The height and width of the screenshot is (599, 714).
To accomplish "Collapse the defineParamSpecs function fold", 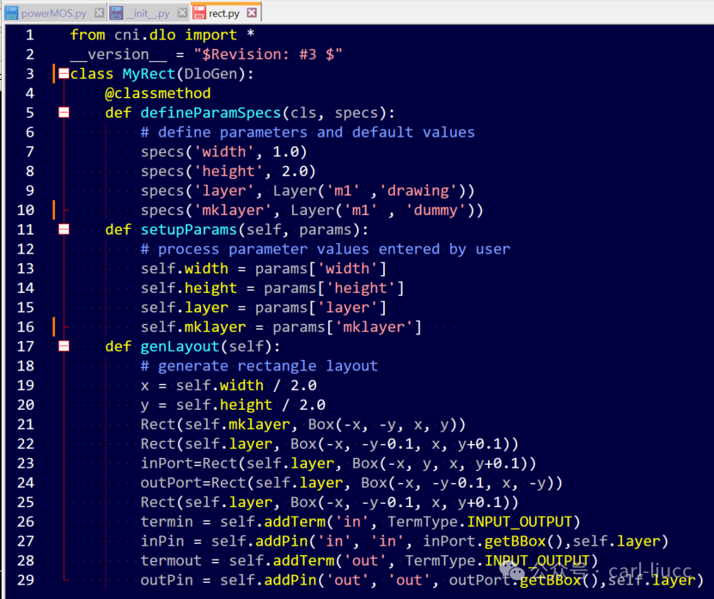I will point(64,112).
